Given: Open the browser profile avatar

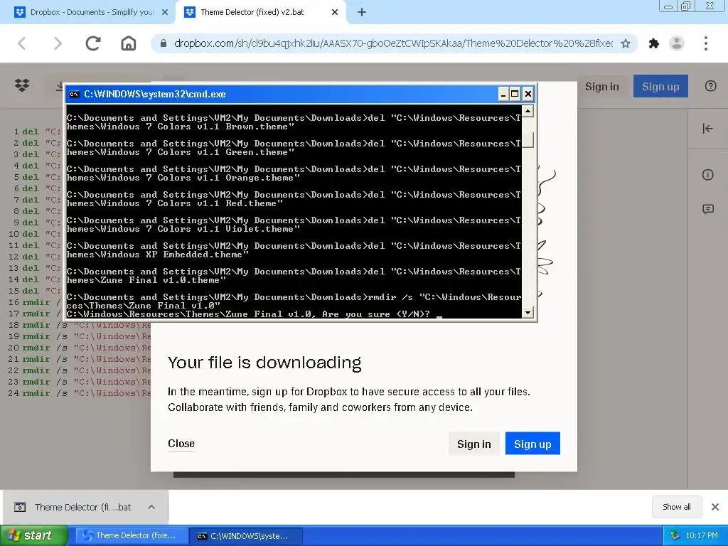Looking at the screenshot, I should point(677,43).
